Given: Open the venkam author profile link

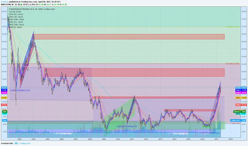Looking at the screenshot, I should coord(5,2).
